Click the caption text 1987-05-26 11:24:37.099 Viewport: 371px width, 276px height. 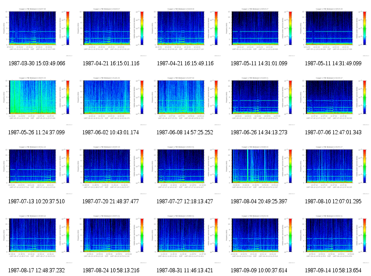37,132
